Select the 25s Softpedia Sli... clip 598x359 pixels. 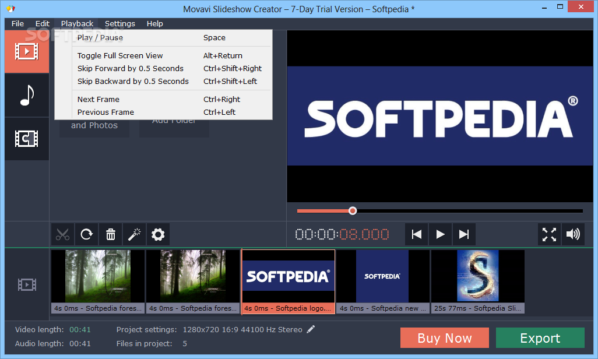pos(478,282)
